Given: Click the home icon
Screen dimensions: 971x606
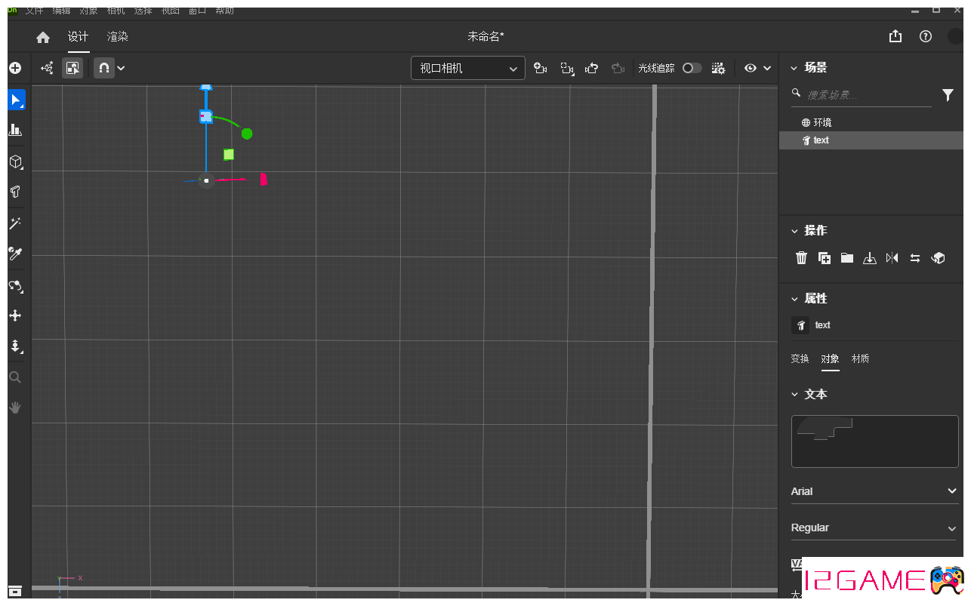Looking at the screenshot, I should pos(43,37).
